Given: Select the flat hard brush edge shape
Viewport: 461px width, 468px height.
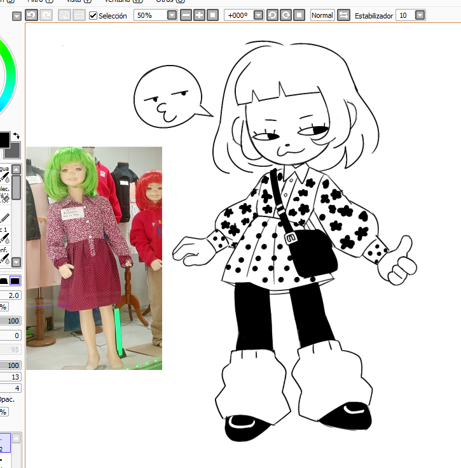Looking at the screenshot, I should pos(15,281).
